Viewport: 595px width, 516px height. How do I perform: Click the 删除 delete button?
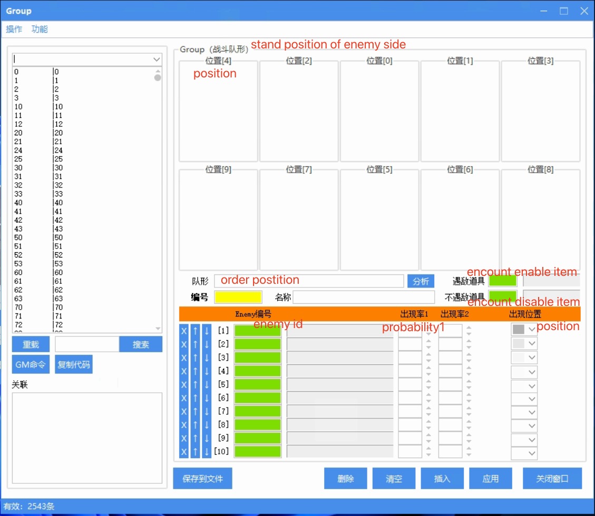(x=345, y=479)
